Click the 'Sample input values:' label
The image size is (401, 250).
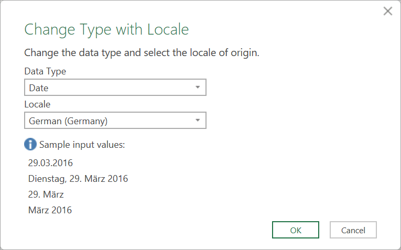click(x=82, y=145)
